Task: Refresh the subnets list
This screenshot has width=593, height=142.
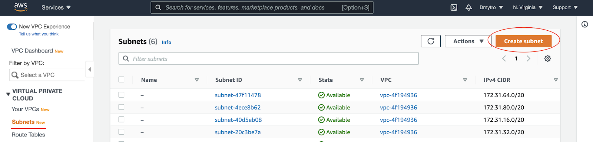Action: tap(431, 41)
